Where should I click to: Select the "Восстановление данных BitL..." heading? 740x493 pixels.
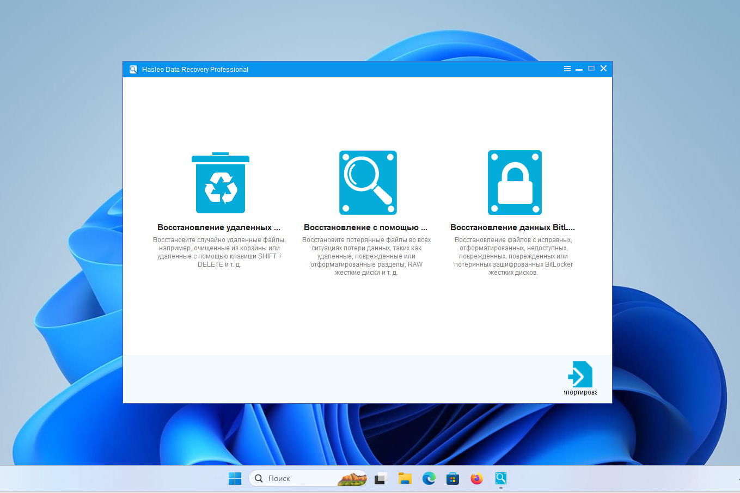pyautogui.click(x=512, y=227)
